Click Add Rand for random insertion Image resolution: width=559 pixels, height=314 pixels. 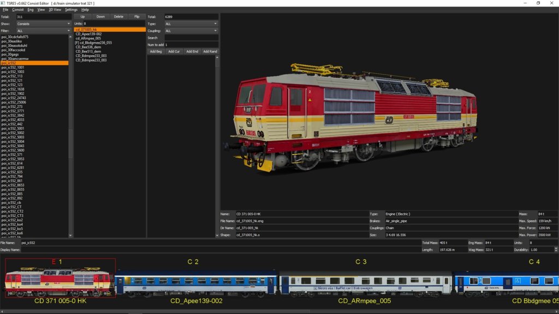click(x=210, y=51)
